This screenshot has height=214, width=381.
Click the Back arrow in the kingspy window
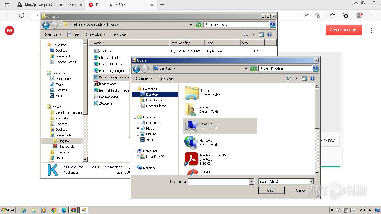click(46, 25)
